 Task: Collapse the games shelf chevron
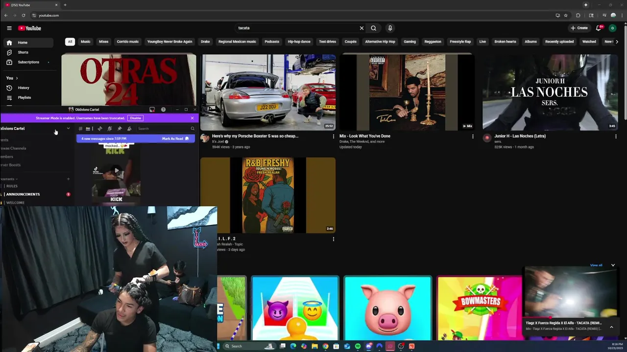click(x=613, y=265)
